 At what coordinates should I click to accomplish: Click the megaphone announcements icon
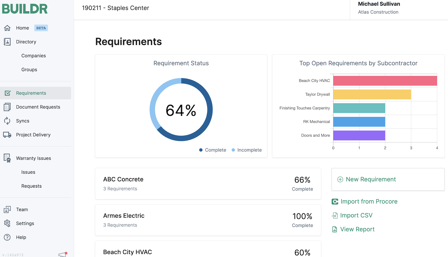click(63, 254)
